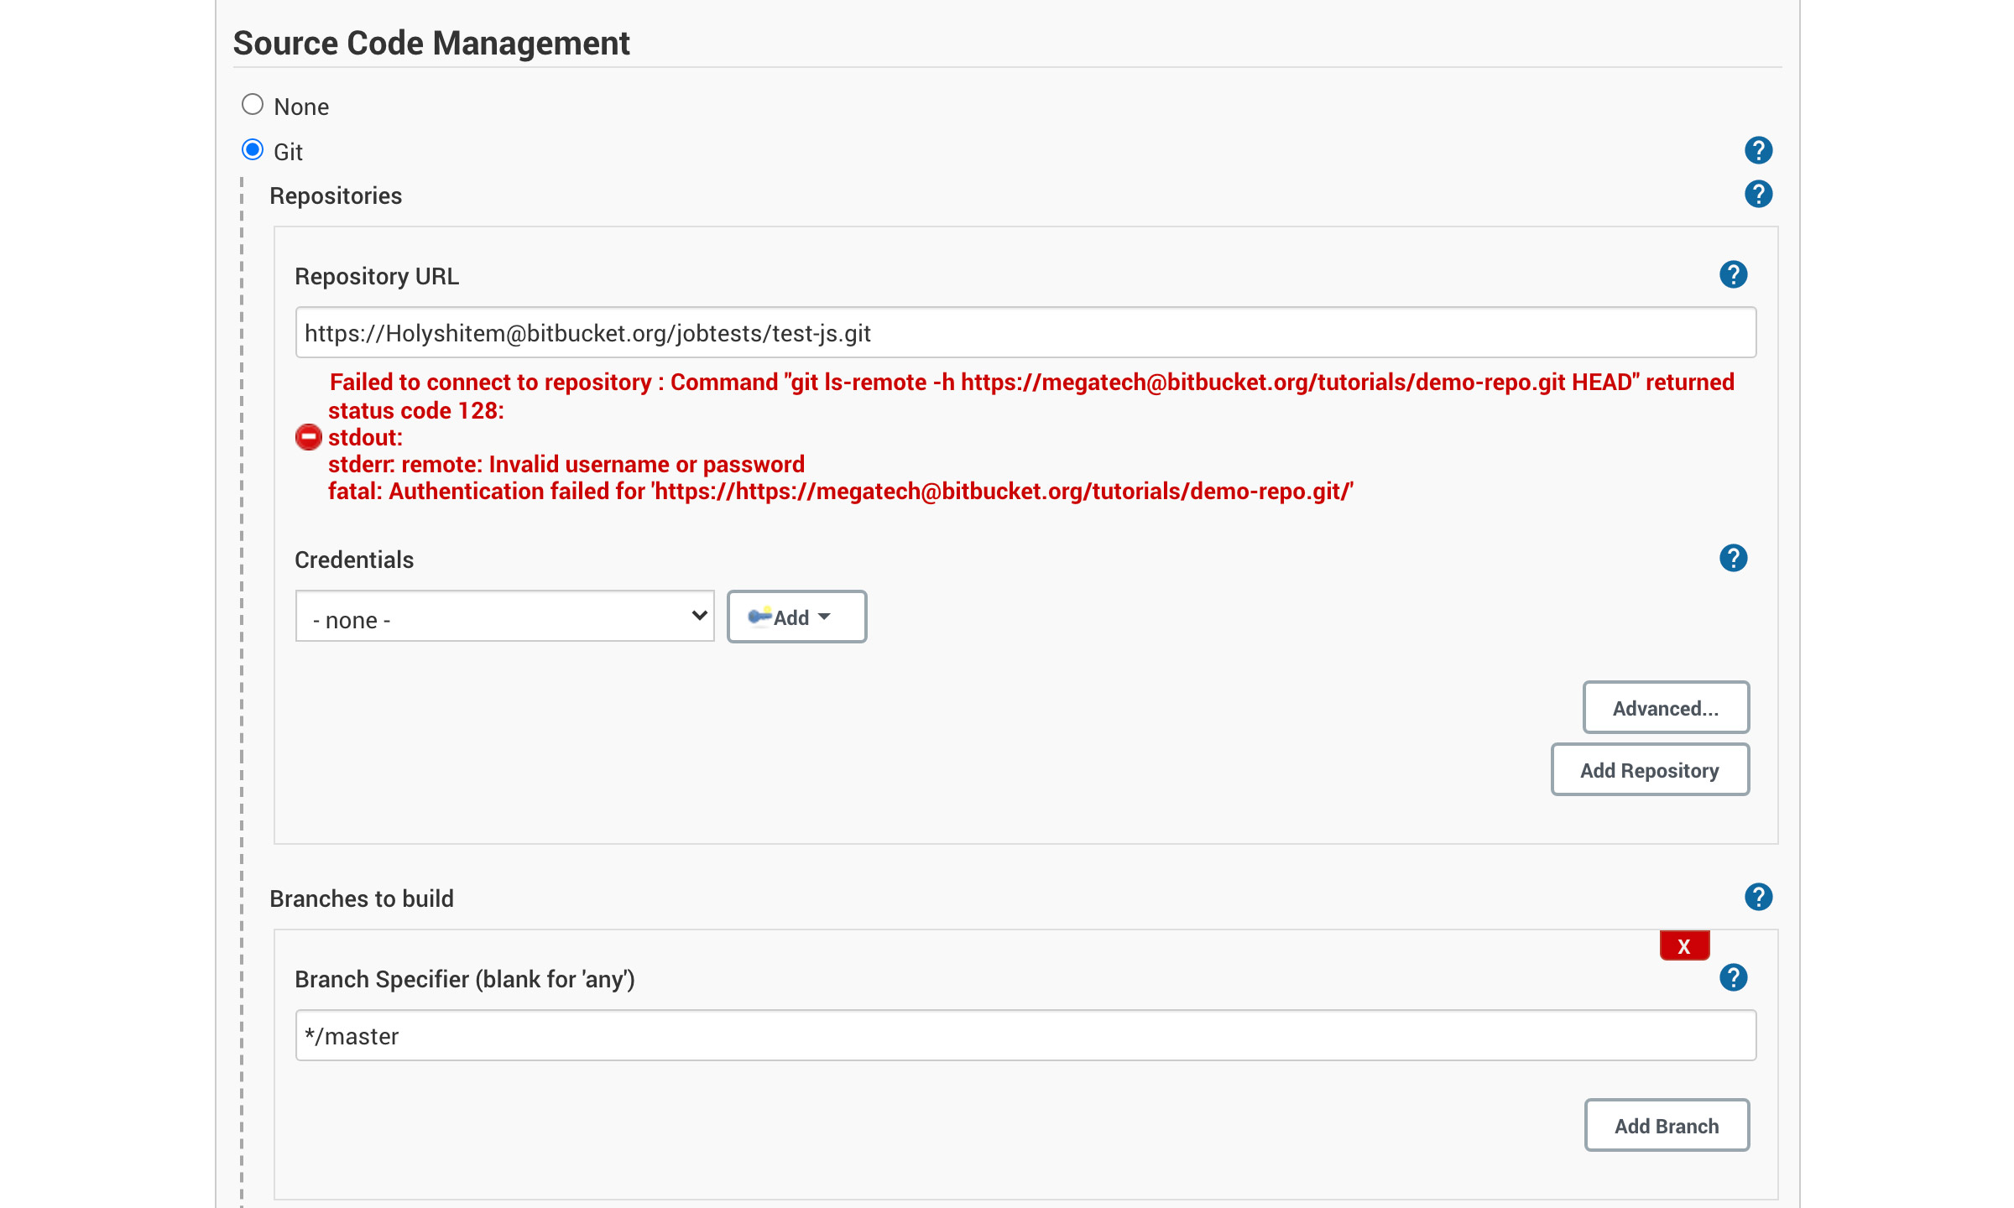Select the Git radio button
Image resolution: width=2014 pixels, height=1208 pixels.
click(x=253, y=150)
